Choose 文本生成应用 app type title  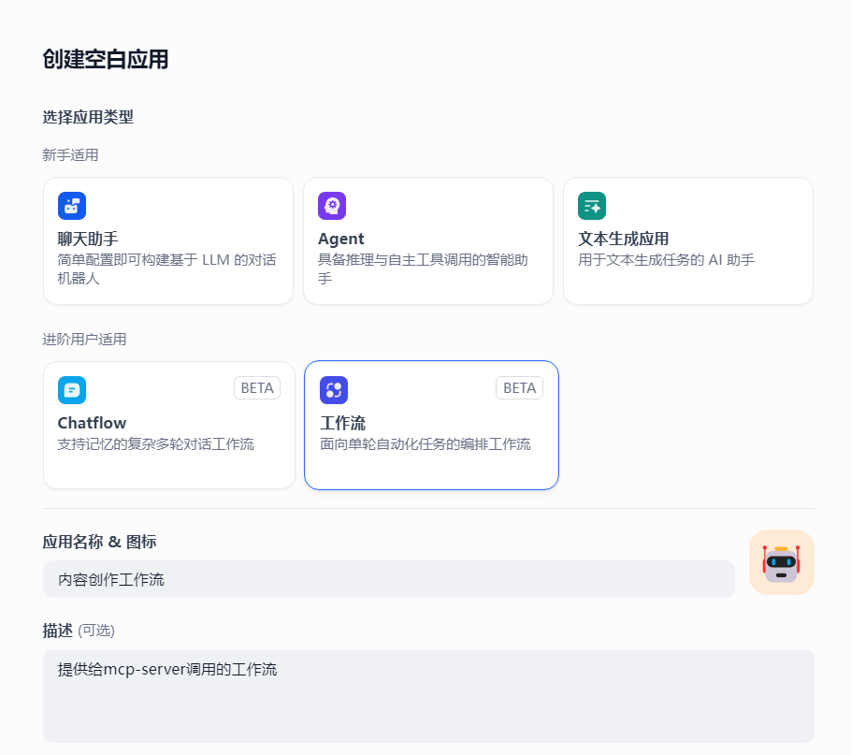(623, 239)
